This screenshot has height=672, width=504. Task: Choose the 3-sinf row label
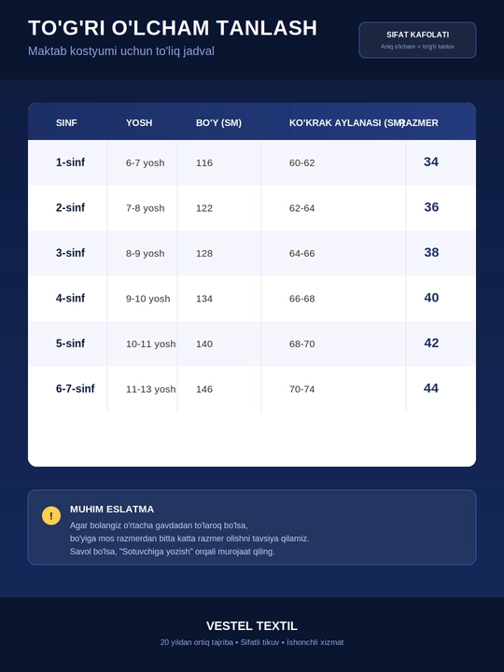pos(70,253)
